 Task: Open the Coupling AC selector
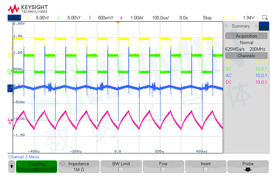coord(36,167)
